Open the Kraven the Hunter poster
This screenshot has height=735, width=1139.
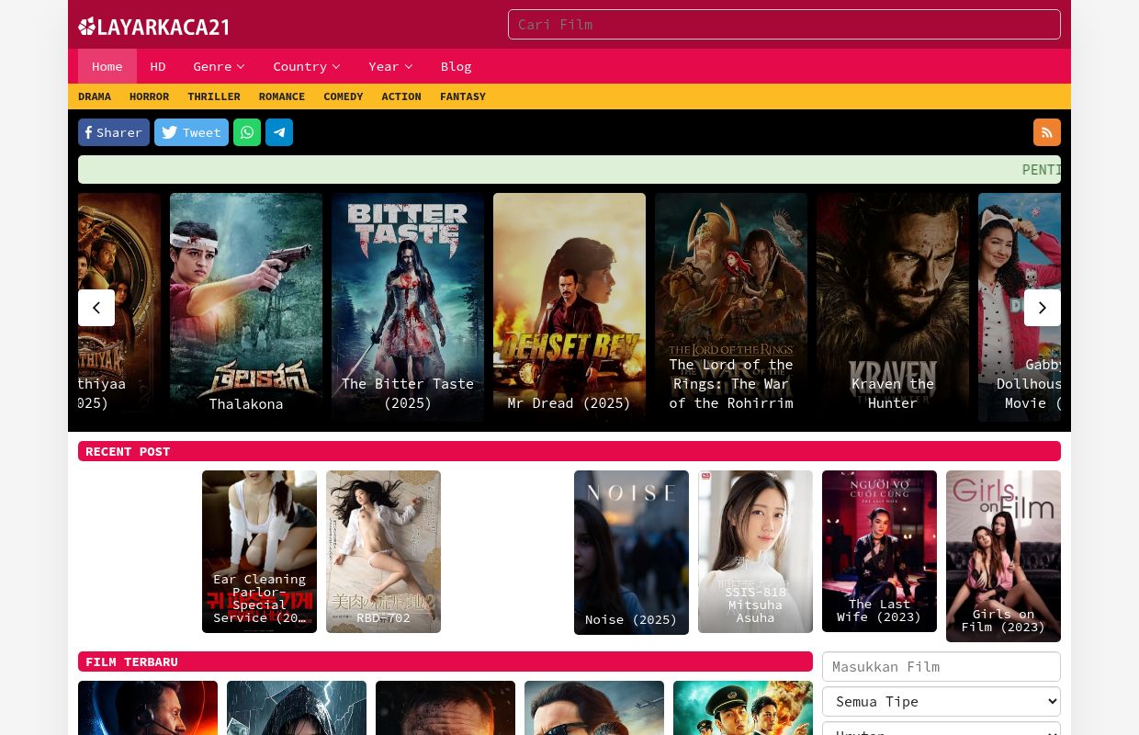coord(892,307)
